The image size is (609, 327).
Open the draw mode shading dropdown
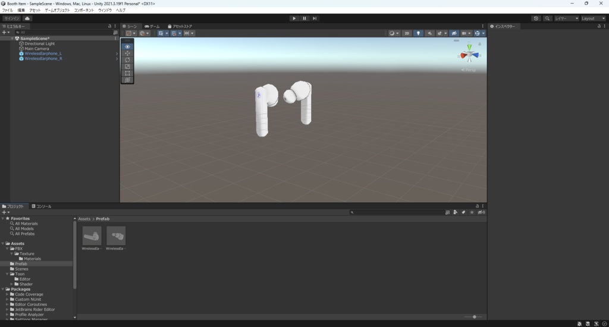pyautogui.click(x=394, y=33)
